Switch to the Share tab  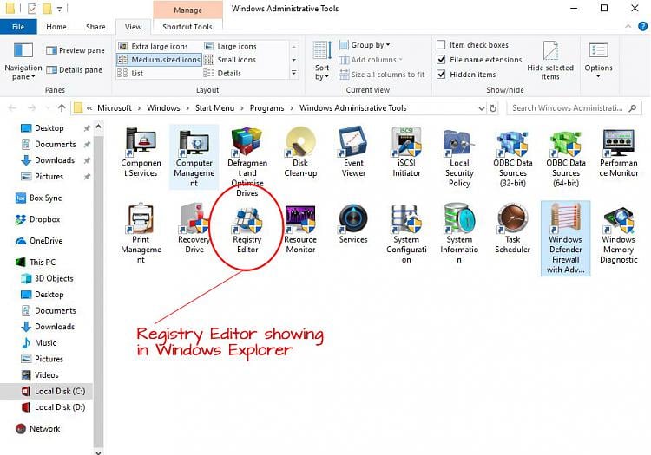click(x=95, y=27)
